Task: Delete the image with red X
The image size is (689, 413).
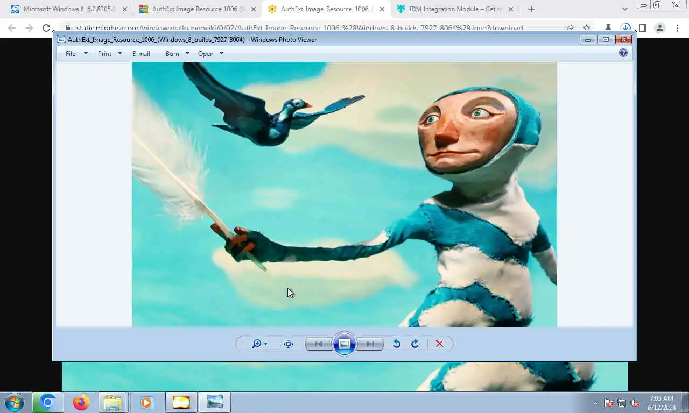Action: coord(439,344)
